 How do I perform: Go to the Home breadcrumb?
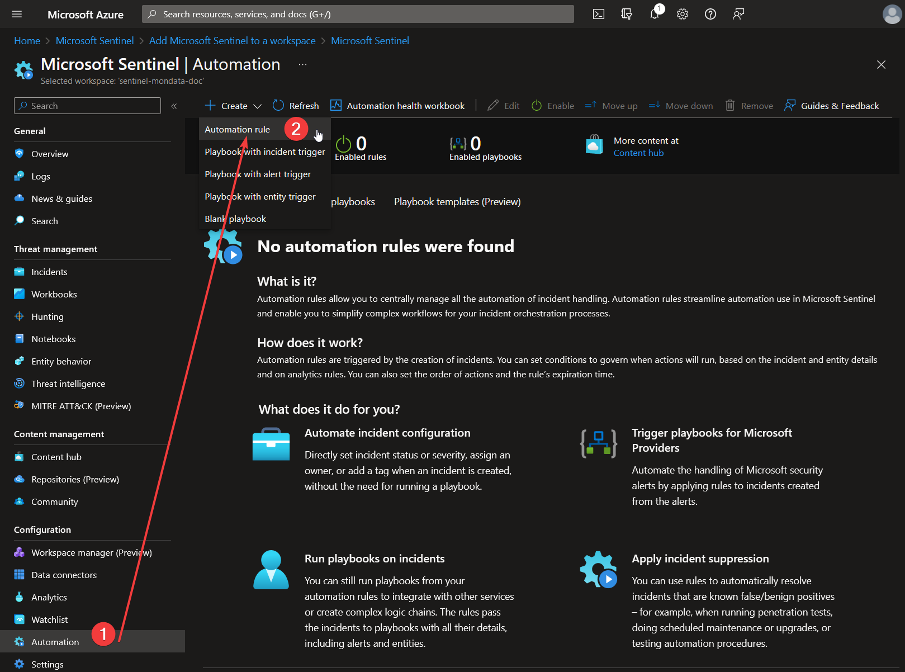(27, 41)
